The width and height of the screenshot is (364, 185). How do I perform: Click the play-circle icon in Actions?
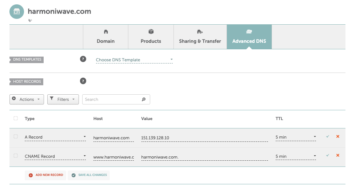pos(14,98)
